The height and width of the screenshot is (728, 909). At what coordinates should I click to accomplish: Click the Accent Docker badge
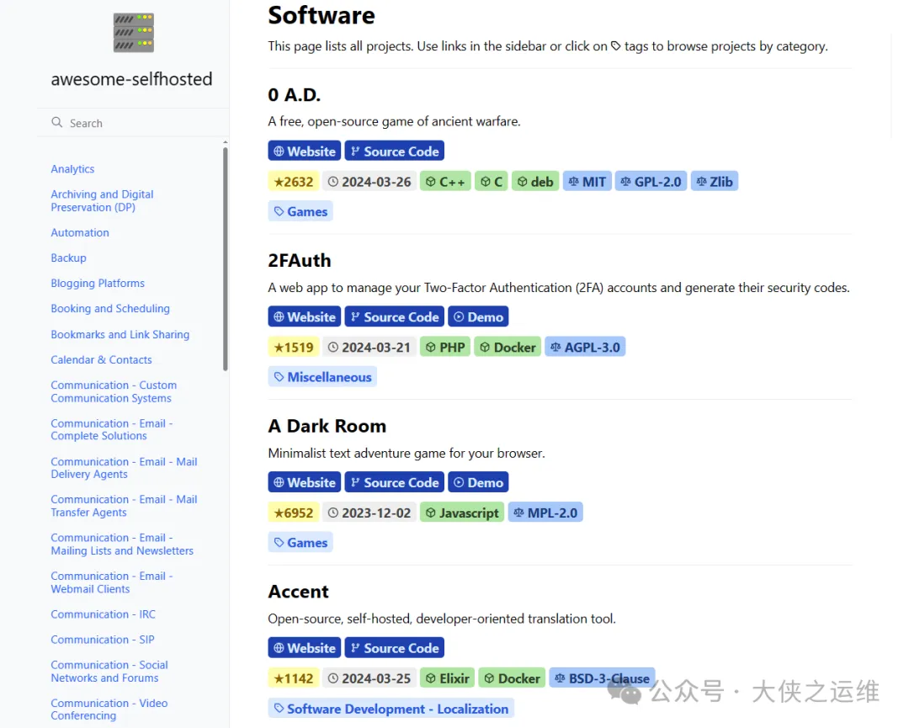[512, 678]
